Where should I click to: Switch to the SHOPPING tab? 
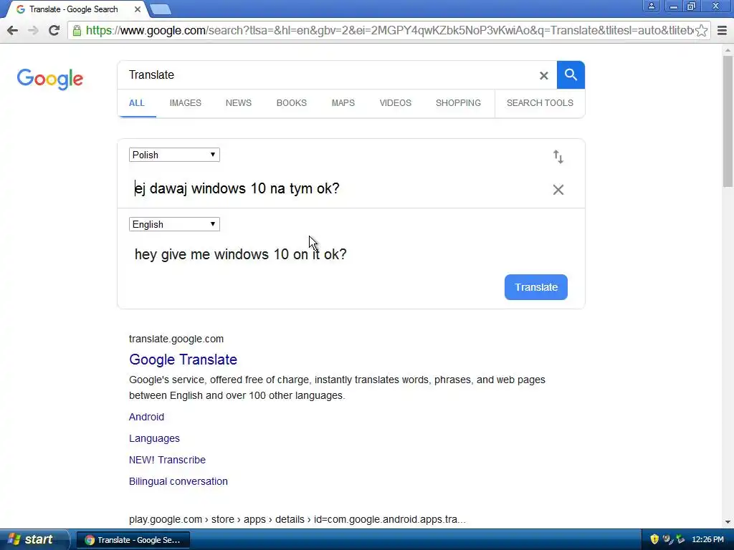458,103
